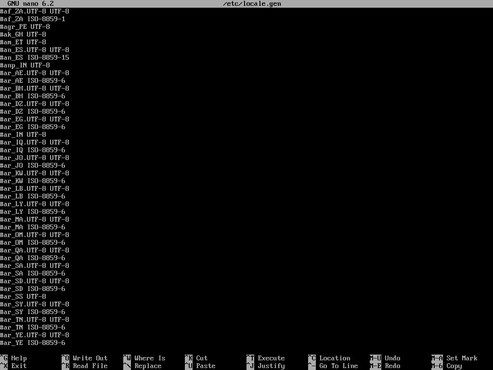Click the '#ar_JO ISO-8859-6' line

click(33, 166)
